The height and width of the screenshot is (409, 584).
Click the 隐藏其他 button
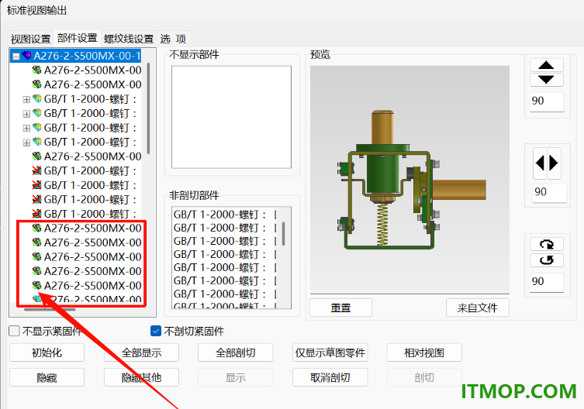click(x=141, y=377)
